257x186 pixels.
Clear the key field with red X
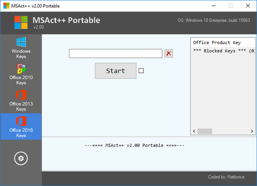(169, 53)
